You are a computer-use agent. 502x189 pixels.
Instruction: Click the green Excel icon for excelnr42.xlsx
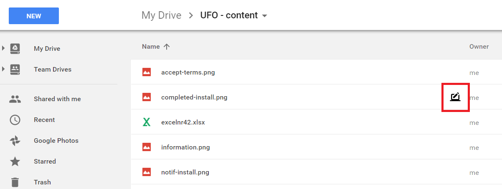click(x=147, y=122)
